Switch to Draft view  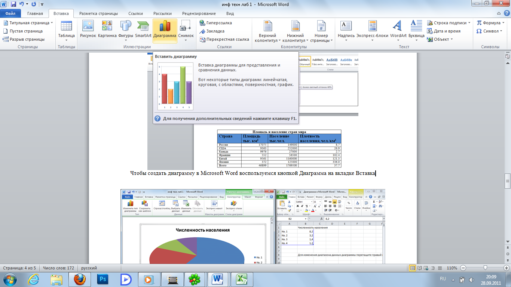coord(440,268)
